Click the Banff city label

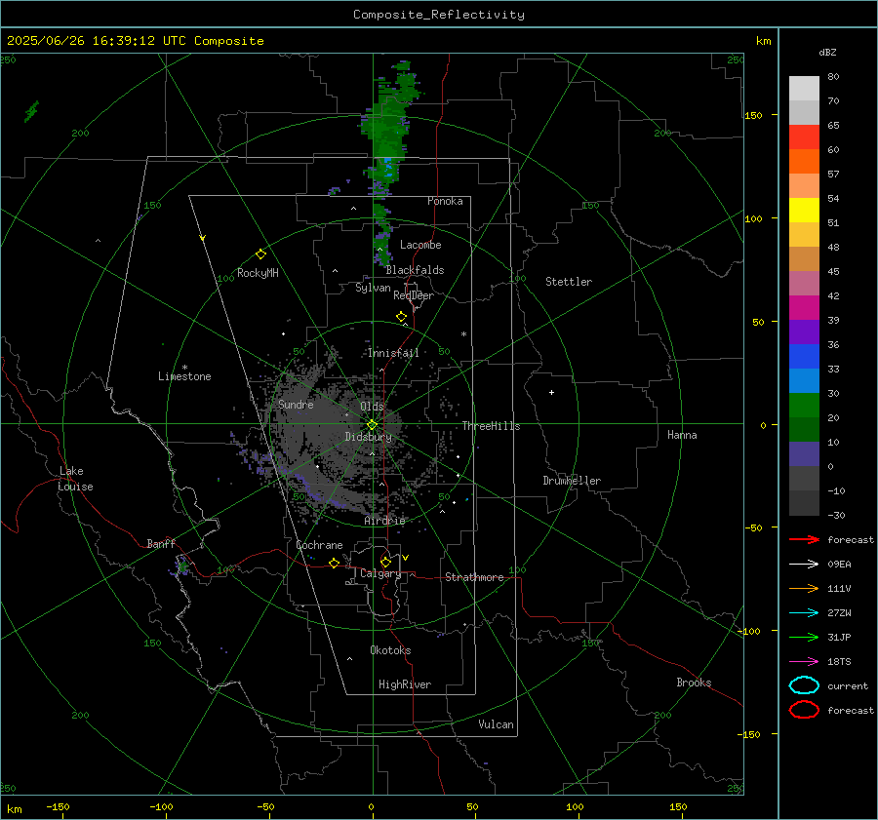(x=161, y=543)
